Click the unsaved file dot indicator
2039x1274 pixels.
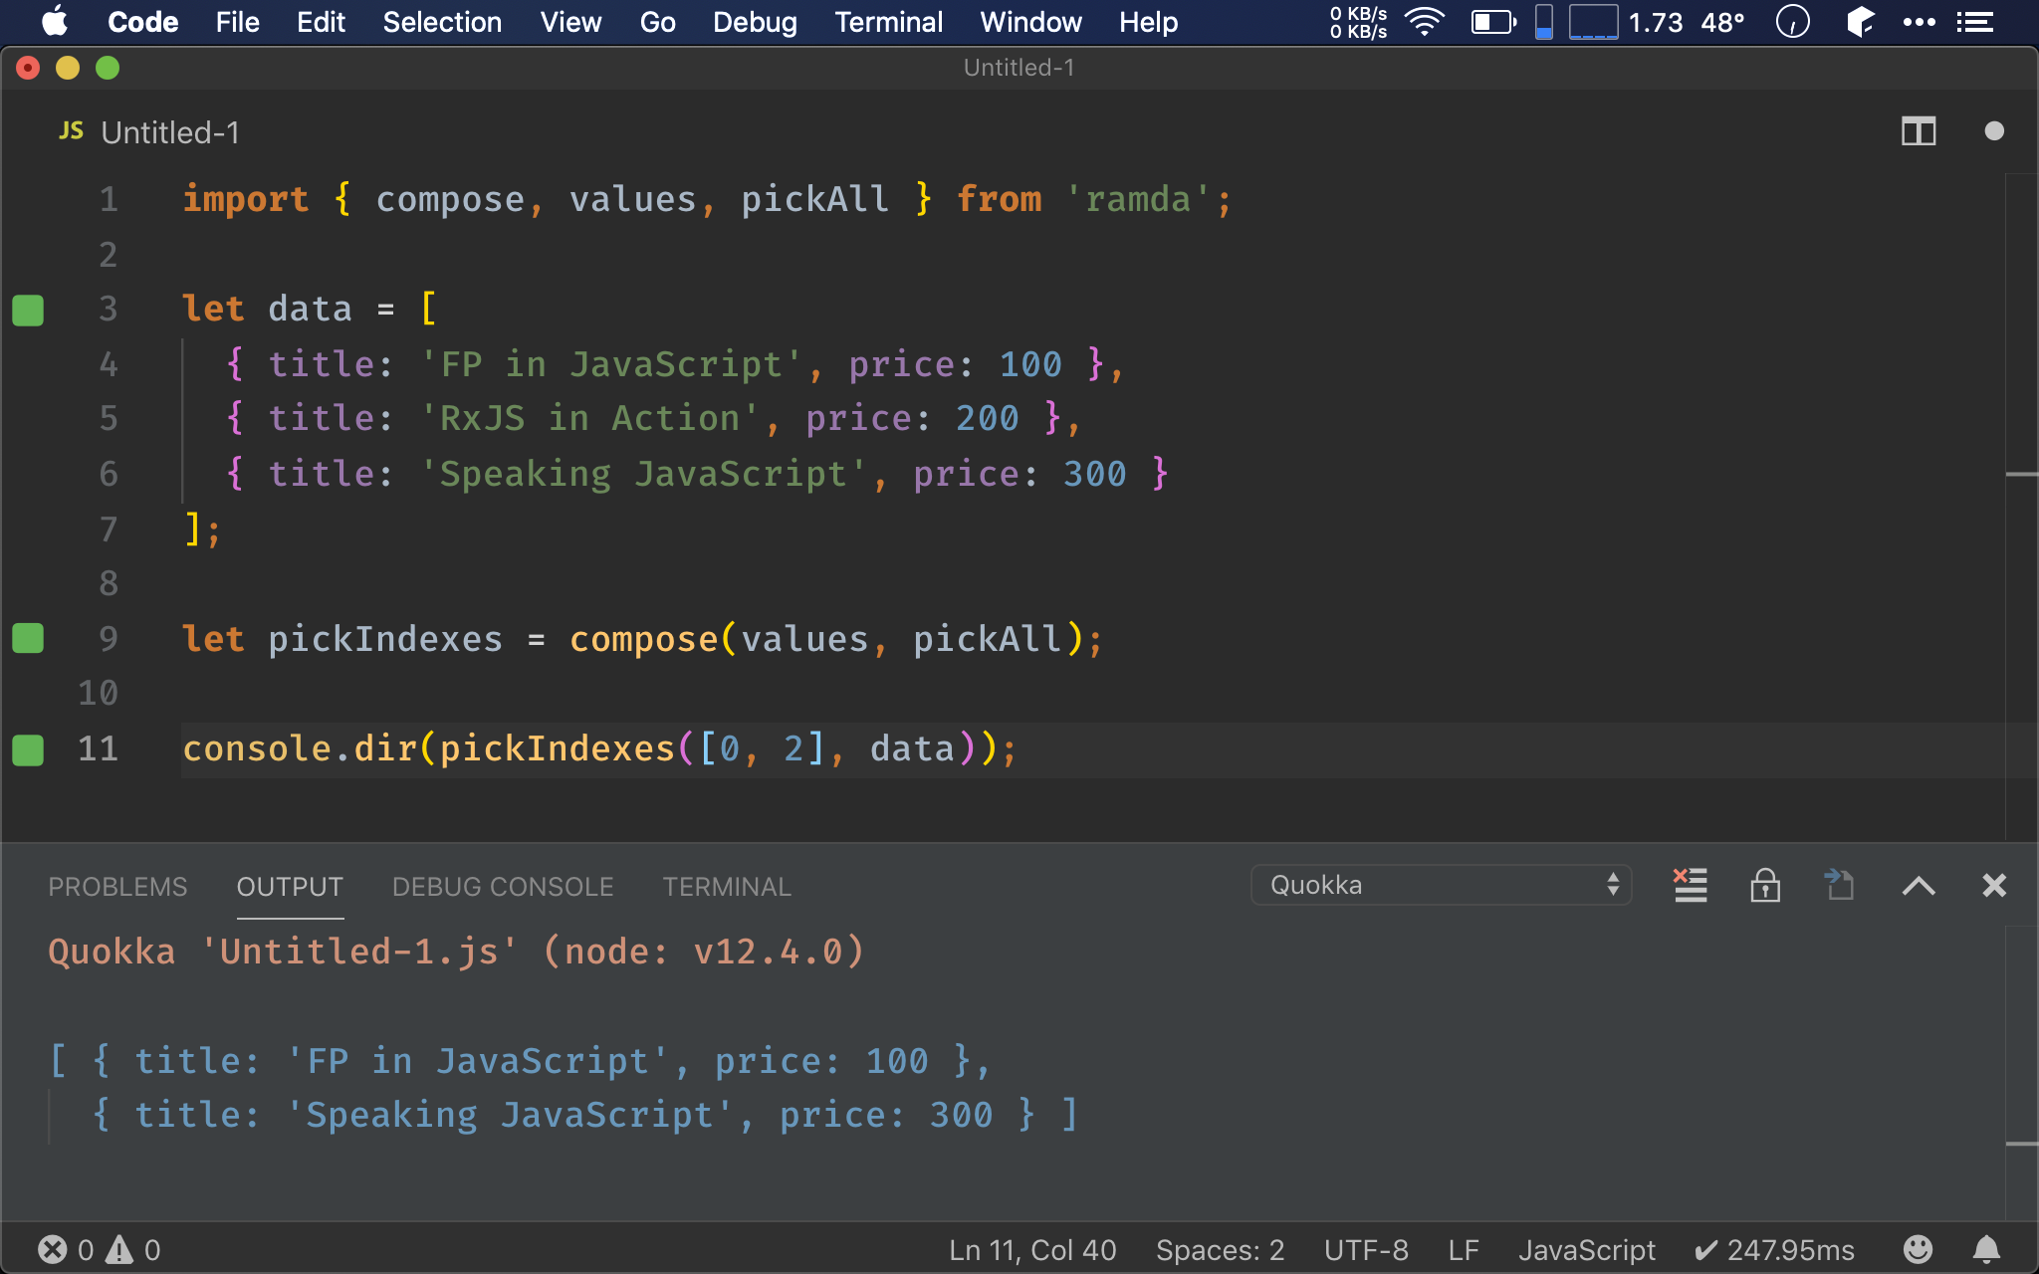pos(1995,130)
